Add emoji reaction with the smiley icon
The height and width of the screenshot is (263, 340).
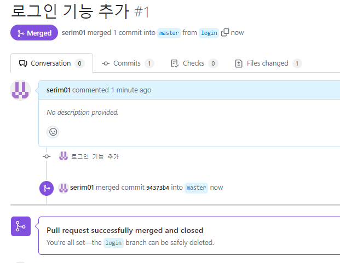click(53, 132)
